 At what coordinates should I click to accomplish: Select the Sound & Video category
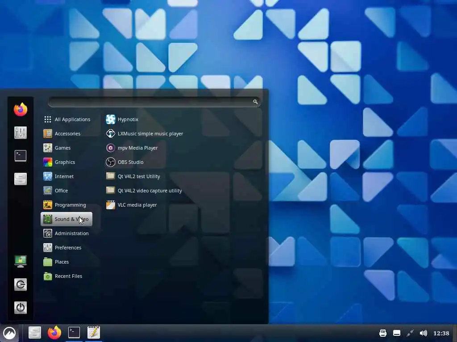(67, 219)
